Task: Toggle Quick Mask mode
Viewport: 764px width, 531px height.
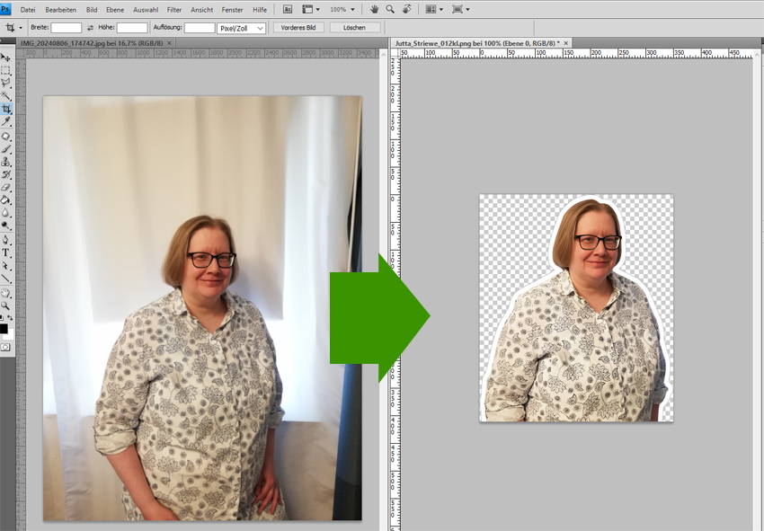Action: (5, 348)
